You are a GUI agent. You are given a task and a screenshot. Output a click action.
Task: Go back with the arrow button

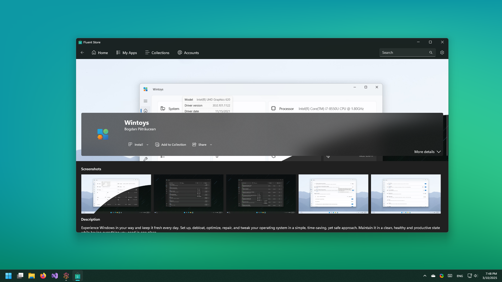point(82,52)
